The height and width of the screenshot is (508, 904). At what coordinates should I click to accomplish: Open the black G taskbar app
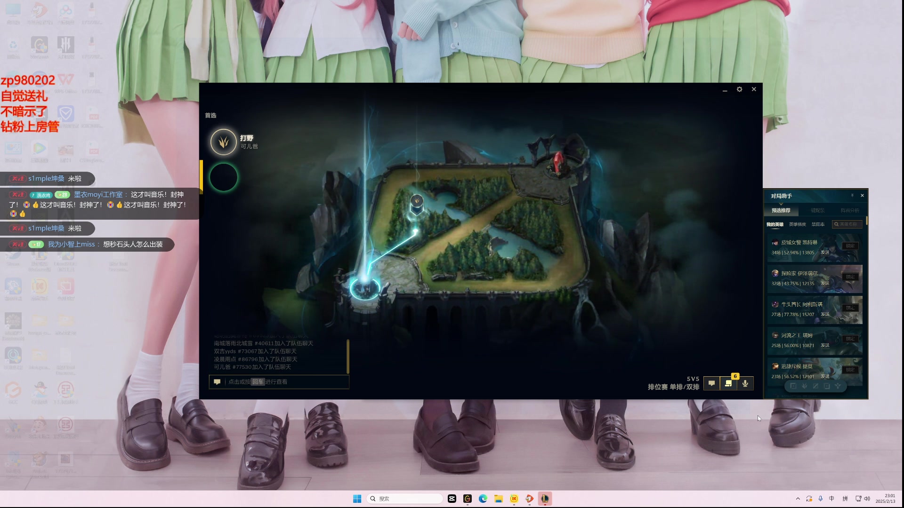(x=468, y=499)
